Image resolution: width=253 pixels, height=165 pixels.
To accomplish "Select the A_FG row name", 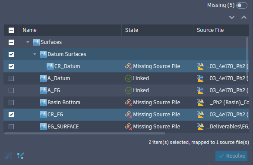I will (x=54, y=90).
